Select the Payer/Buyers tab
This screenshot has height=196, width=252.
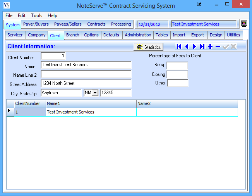tap(36, 24)
